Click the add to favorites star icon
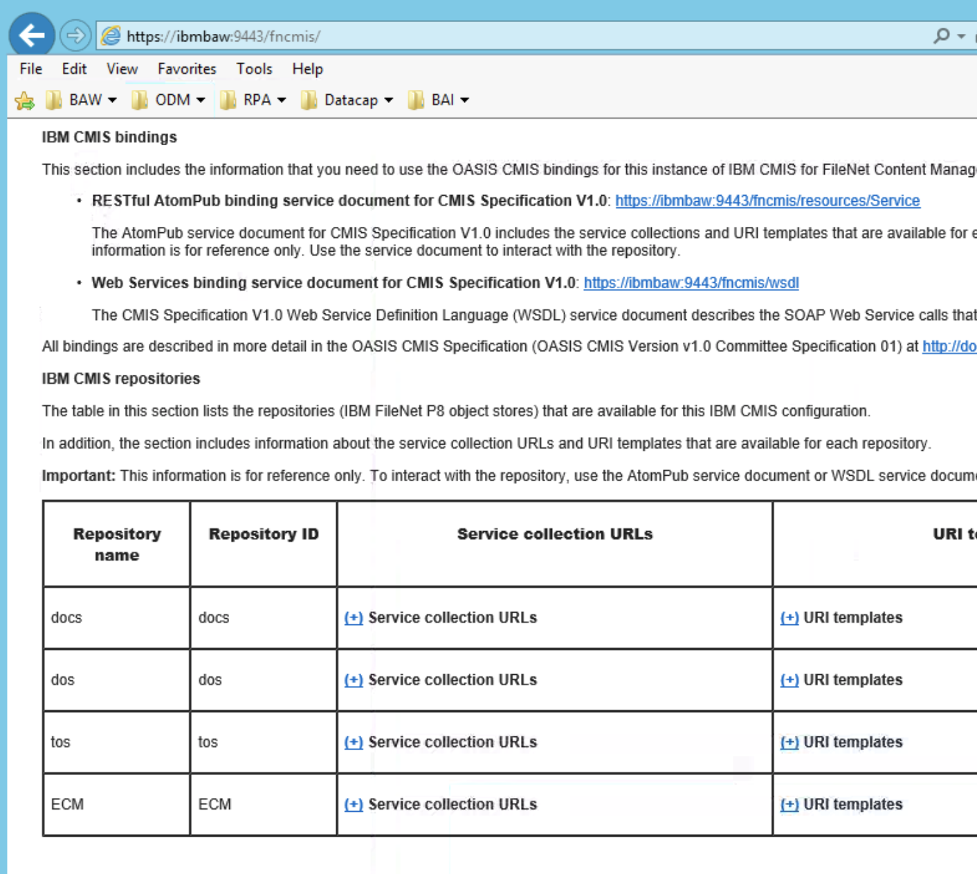Image resolution: width=977 pixels, height=874 pixels. (x=24, y=101)
